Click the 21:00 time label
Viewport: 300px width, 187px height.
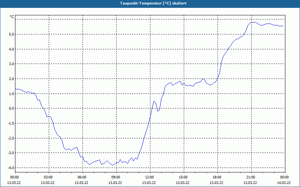[x=251, y=177]
